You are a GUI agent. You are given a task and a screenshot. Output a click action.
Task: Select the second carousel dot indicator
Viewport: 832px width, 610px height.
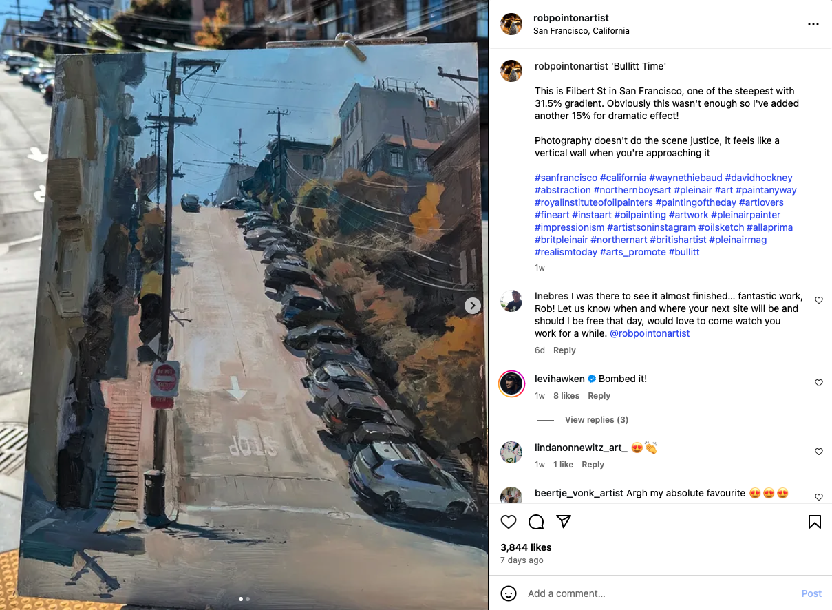click(248, 599)
